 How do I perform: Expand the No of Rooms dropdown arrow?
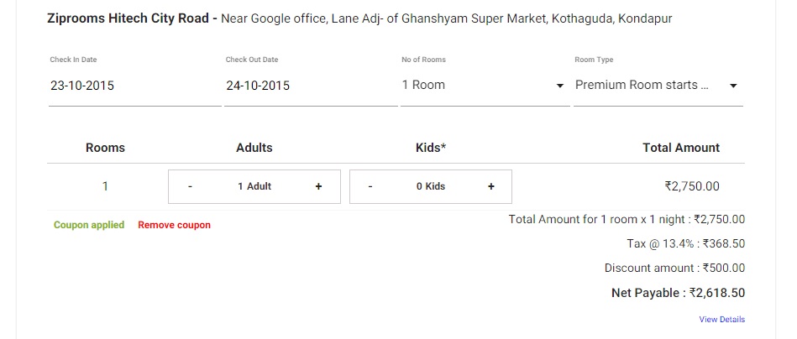click(560, 86)
